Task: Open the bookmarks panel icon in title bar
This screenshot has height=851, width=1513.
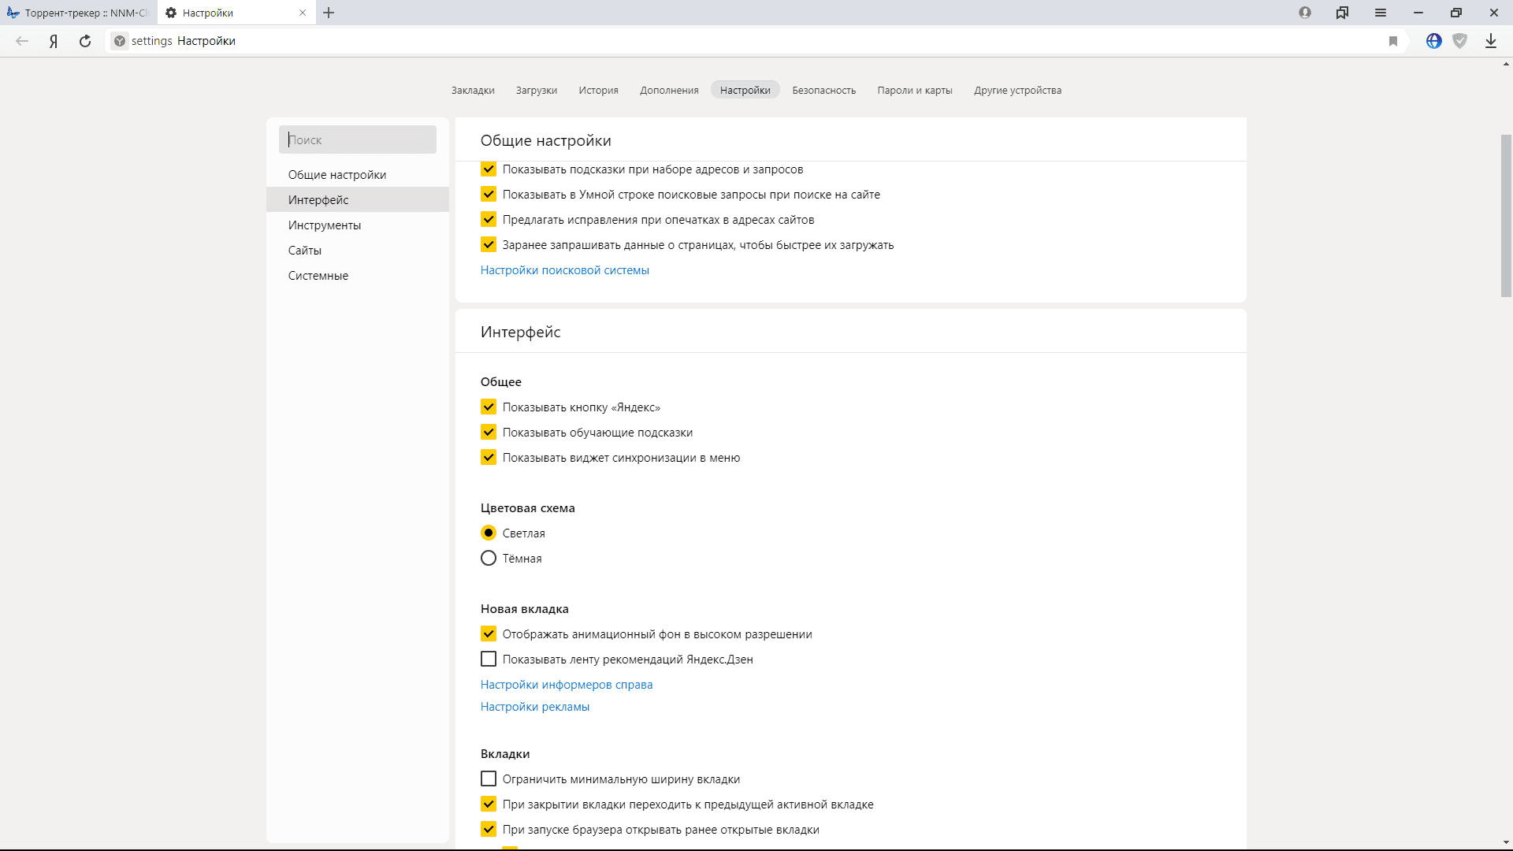Action: [x=1343, y=13]
